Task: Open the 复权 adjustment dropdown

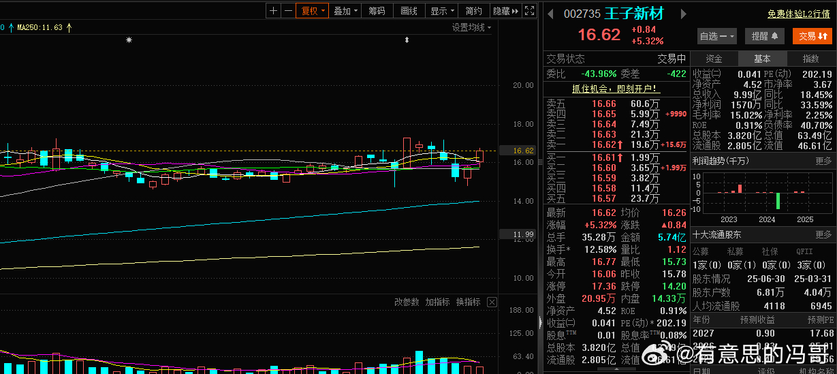Action: pyautogui.click(x=313, y=11)
